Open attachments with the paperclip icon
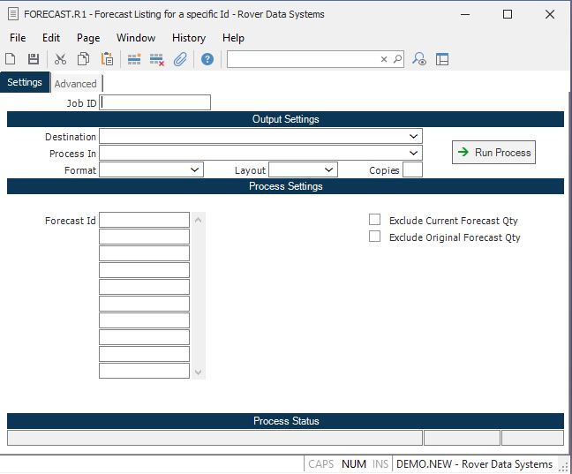This screenshot has height=474, width=572. pos(180,59)
